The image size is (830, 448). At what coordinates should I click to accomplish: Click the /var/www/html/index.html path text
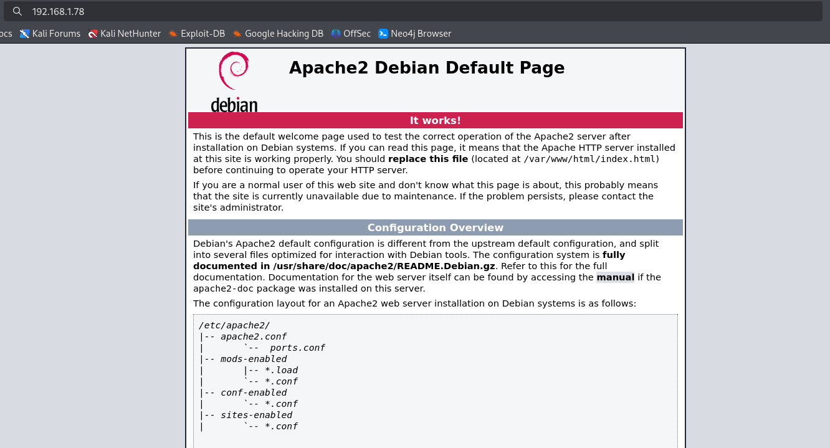pos(589,159)
